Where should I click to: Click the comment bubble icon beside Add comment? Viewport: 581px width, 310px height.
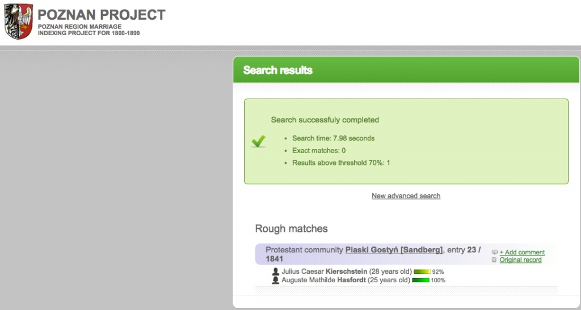click(x=494, y=252)
